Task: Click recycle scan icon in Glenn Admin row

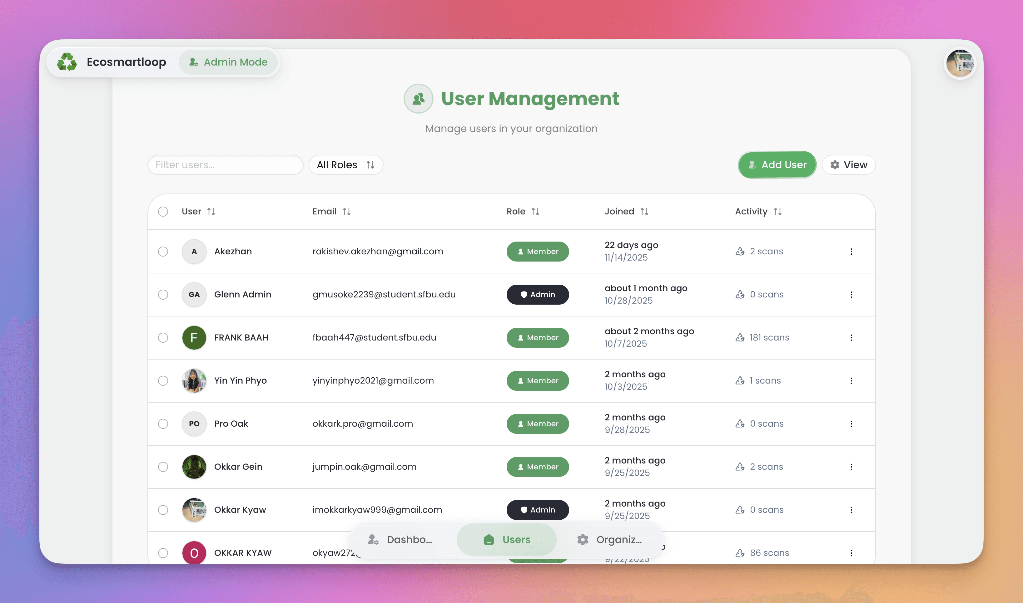Action: coord(740,295)
